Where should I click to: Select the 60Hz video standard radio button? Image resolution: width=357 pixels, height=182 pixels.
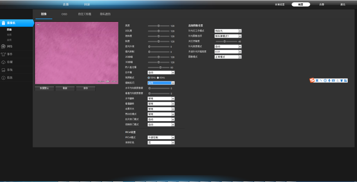coord(158,78)
